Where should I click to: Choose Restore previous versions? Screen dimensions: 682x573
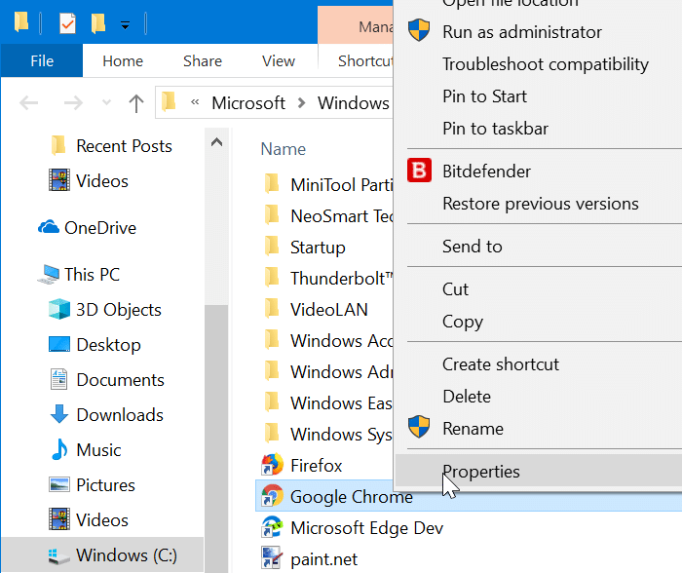pyautogui.click(x=539, y=204)
